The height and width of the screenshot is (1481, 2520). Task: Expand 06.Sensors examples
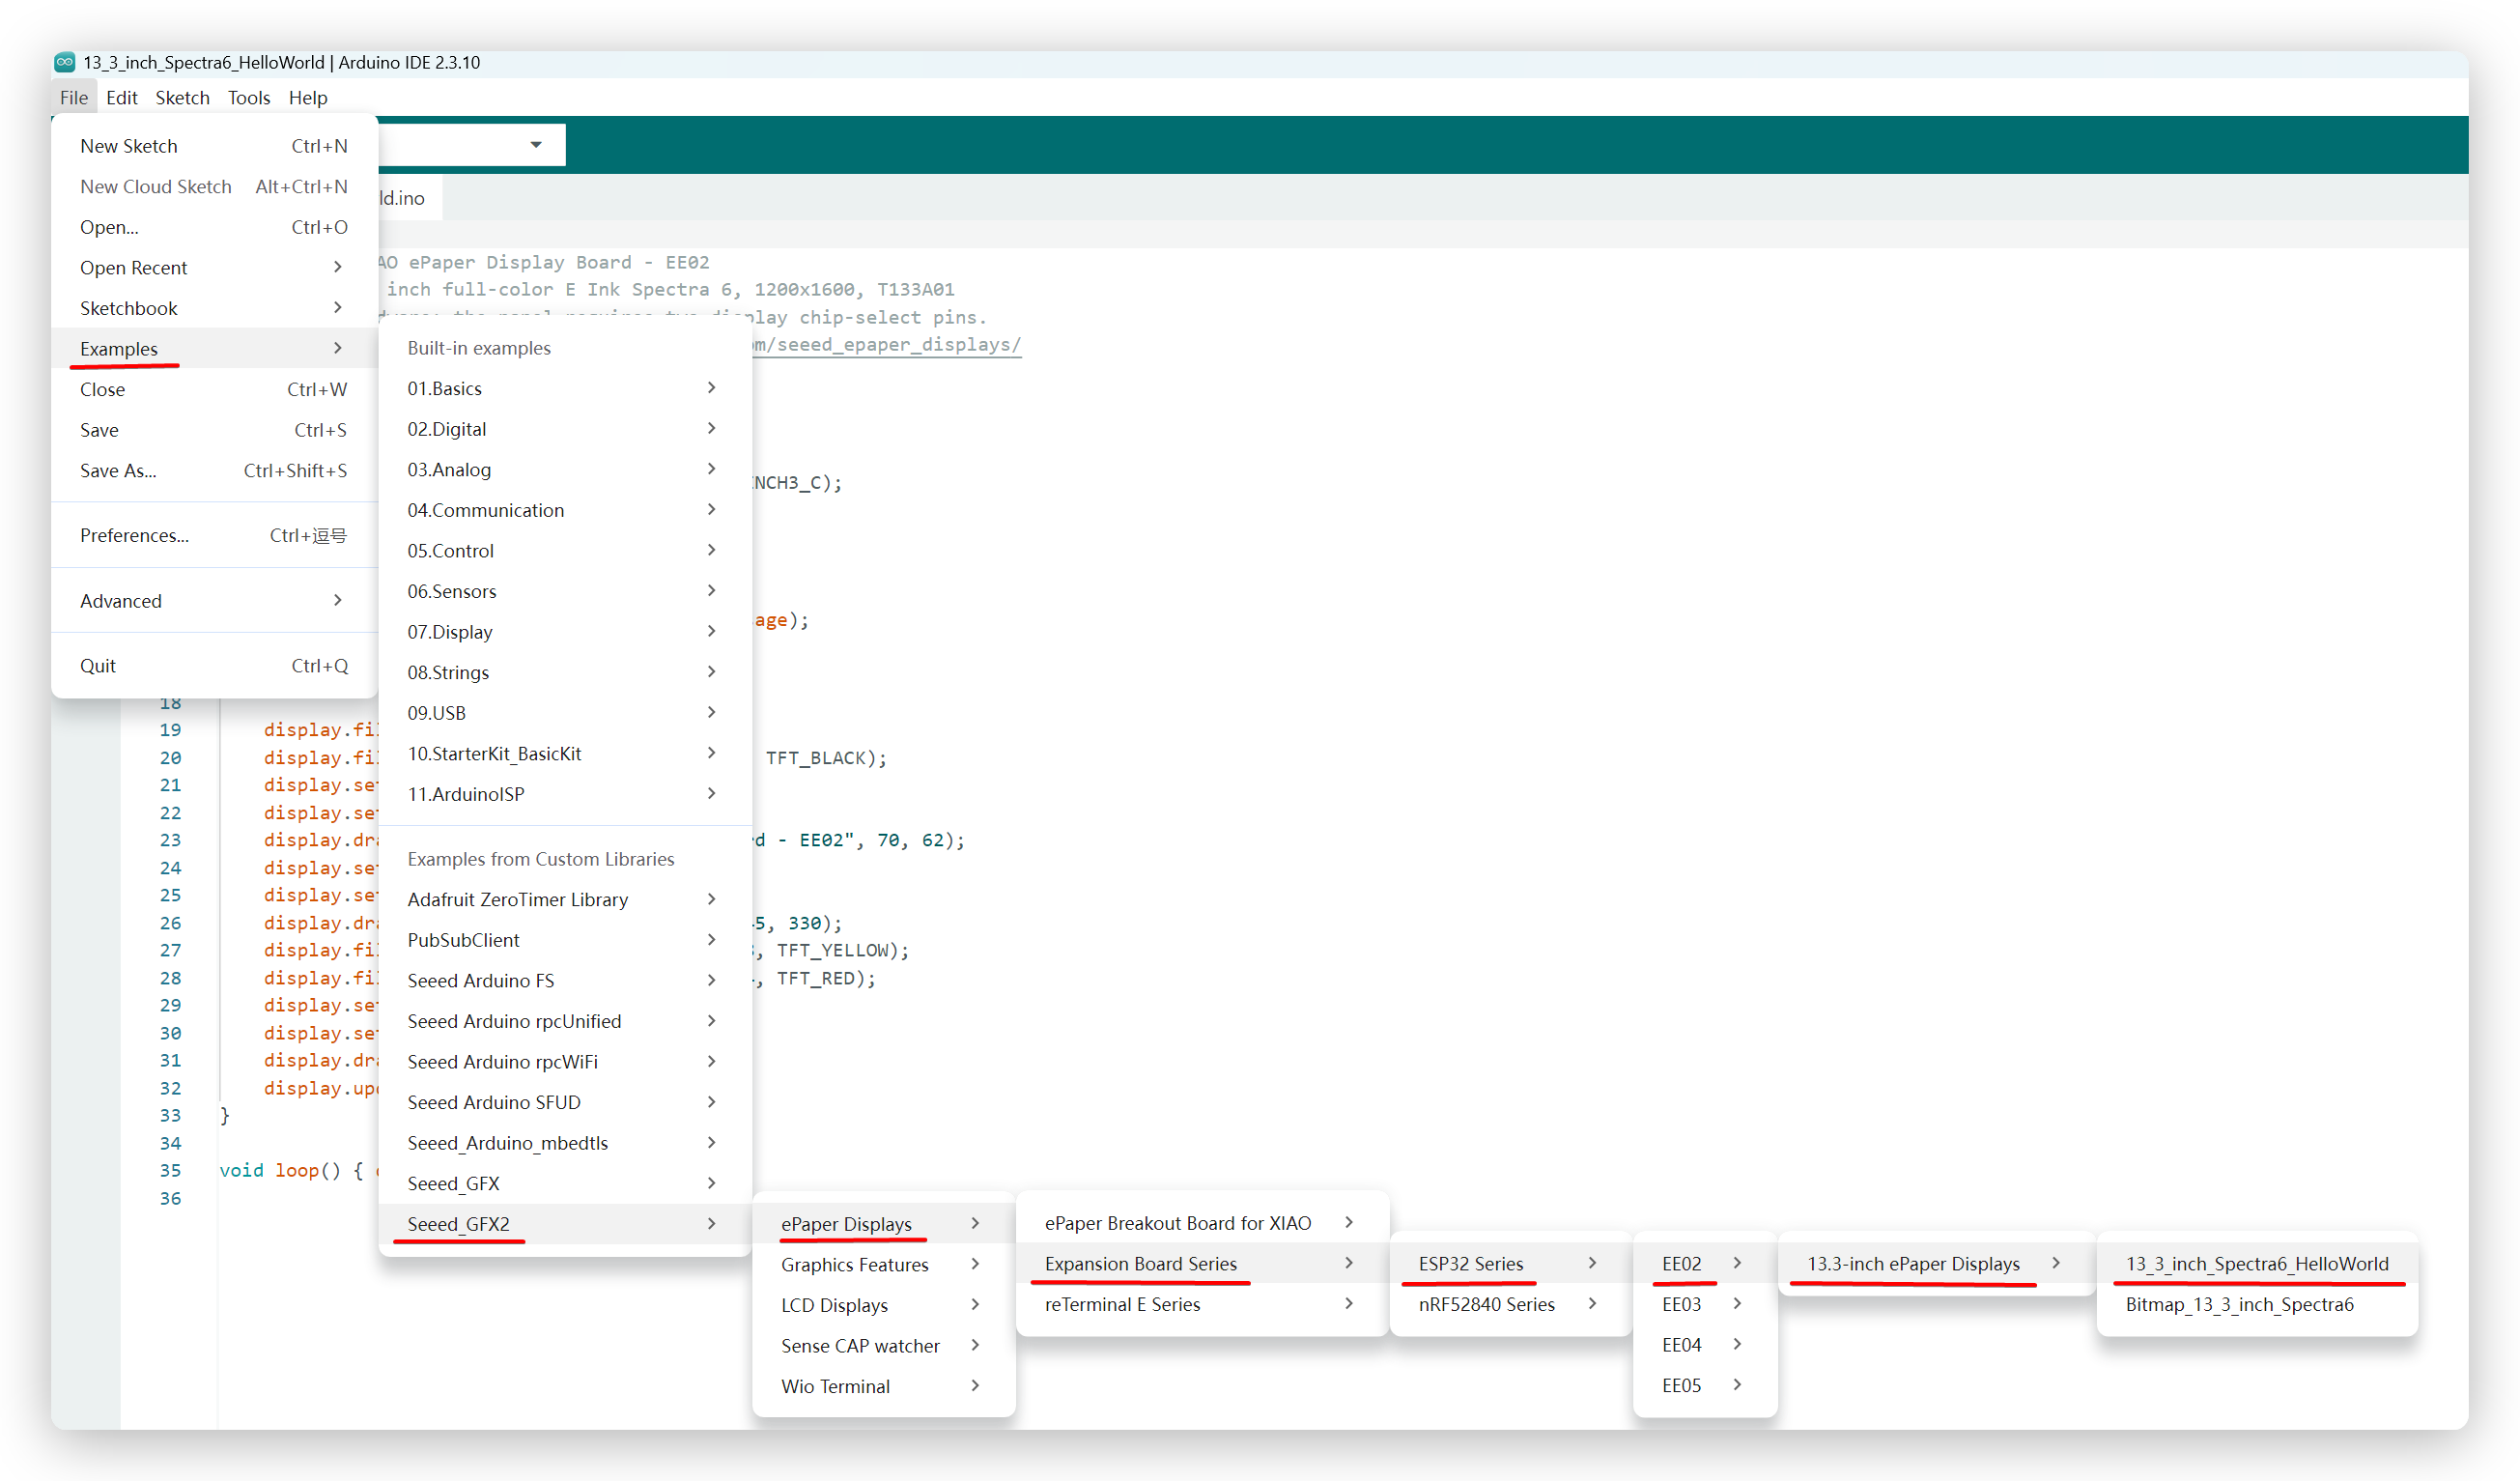[564, 591]
